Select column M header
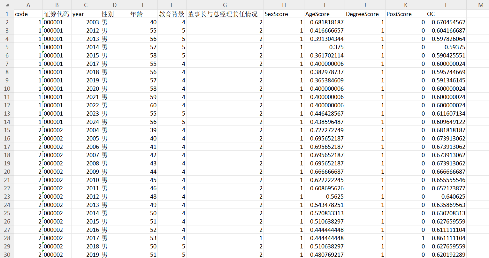The height and width of the screenshot is (258, 489). 478,5
